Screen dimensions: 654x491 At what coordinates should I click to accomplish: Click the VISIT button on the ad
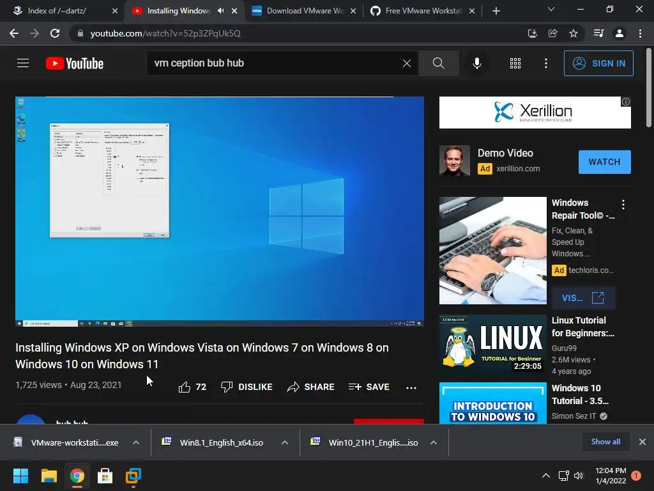point(583,298)
